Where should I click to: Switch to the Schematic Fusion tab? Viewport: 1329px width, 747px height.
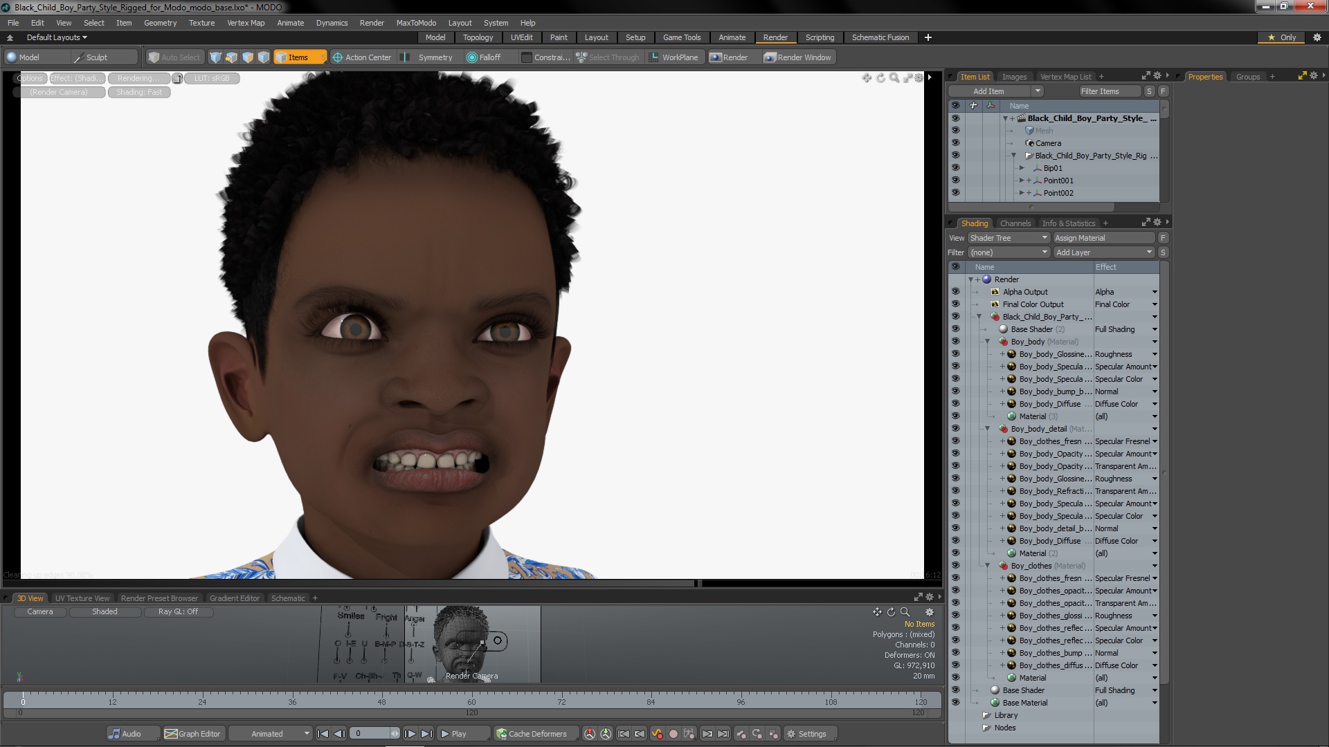pyautogui.click(x=880, y=37)
